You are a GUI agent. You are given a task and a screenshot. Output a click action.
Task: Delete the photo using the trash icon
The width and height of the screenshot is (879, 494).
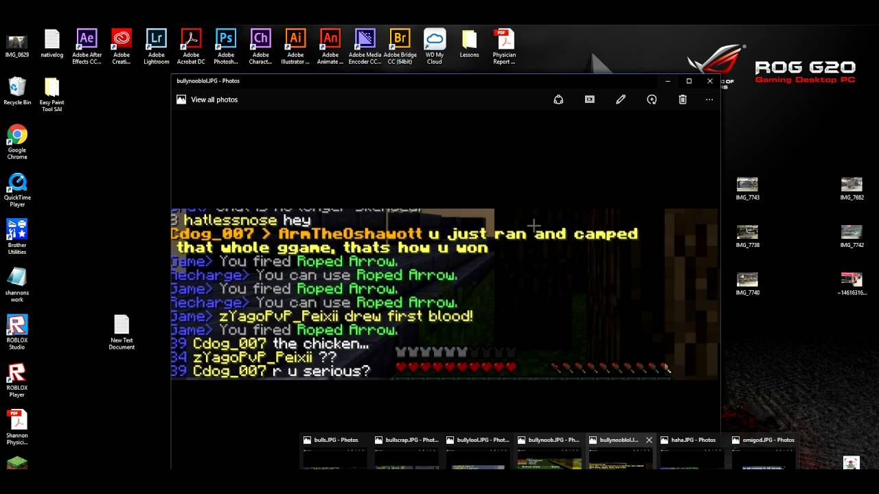pos(683,99)
